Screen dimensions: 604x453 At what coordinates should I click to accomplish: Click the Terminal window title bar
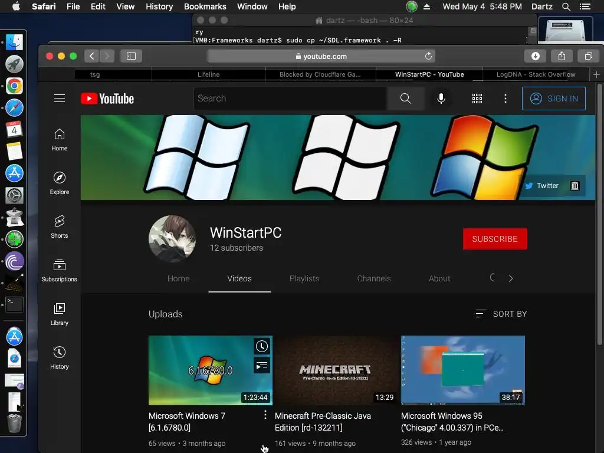(x=365, y=21)
